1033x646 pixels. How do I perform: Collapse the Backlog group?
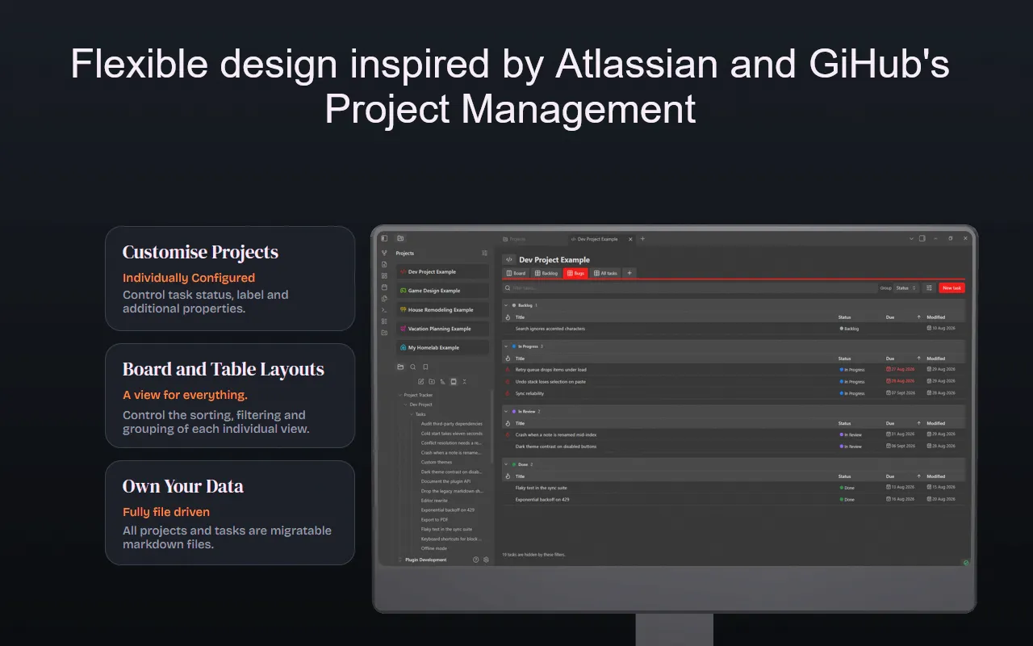tap(506, 305)
